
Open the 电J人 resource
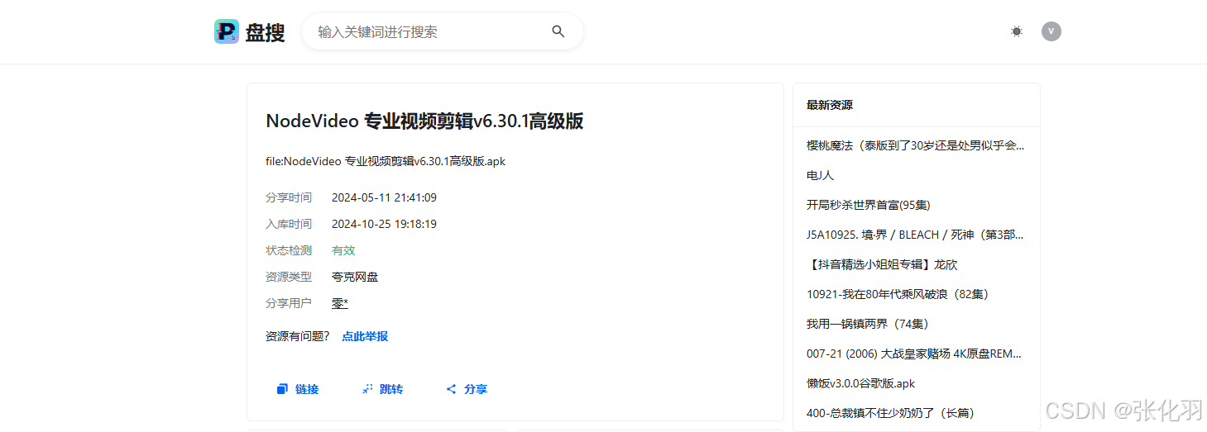820,175
